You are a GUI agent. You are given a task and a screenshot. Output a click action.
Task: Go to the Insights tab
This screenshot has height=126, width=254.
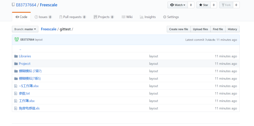click(148, 17)
